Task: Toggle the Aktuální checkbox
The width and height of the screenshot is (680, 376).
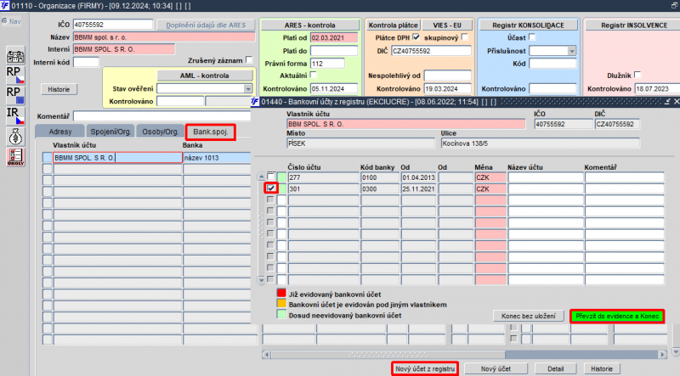Action: click(x=313, y=75)
